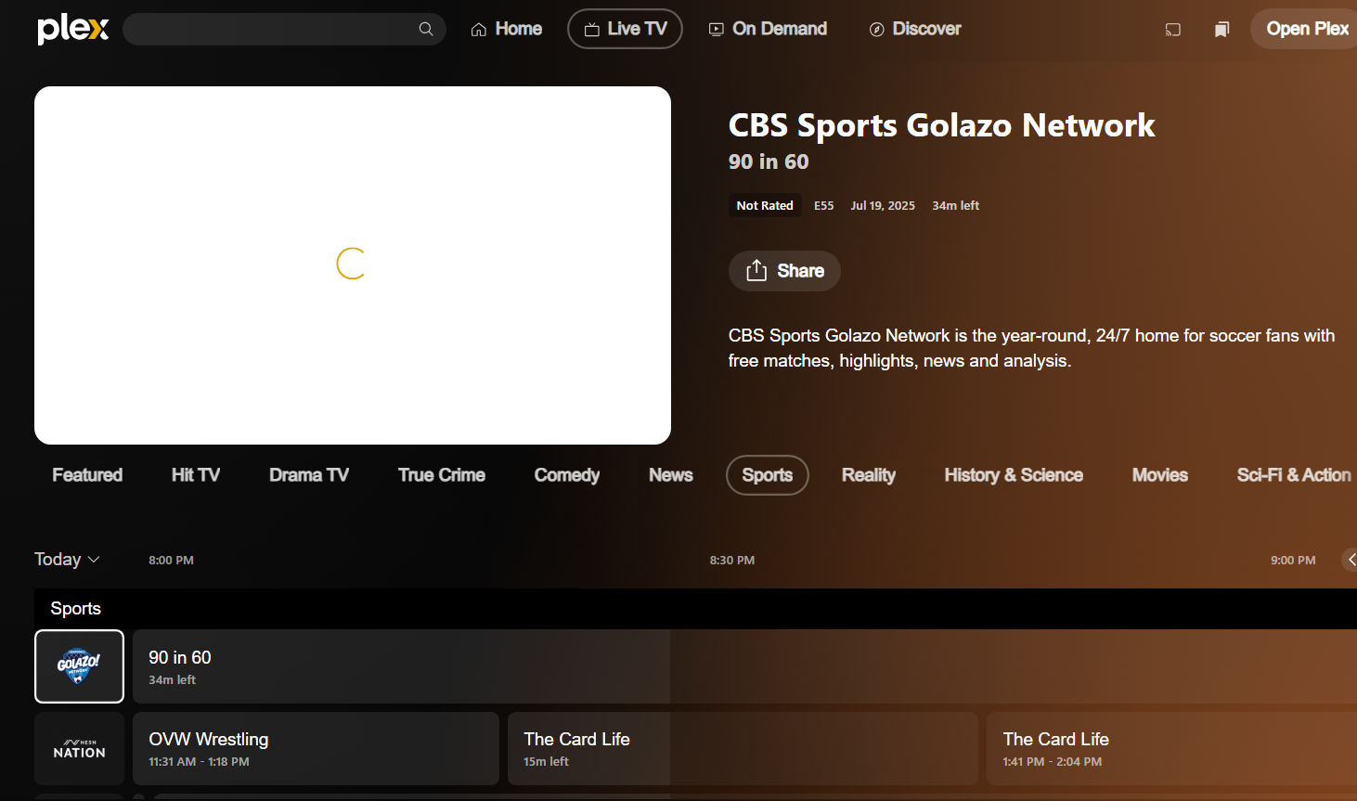
Task: Select the CBS Sports Golazo channel logo
Action: [x=79, y=666]
